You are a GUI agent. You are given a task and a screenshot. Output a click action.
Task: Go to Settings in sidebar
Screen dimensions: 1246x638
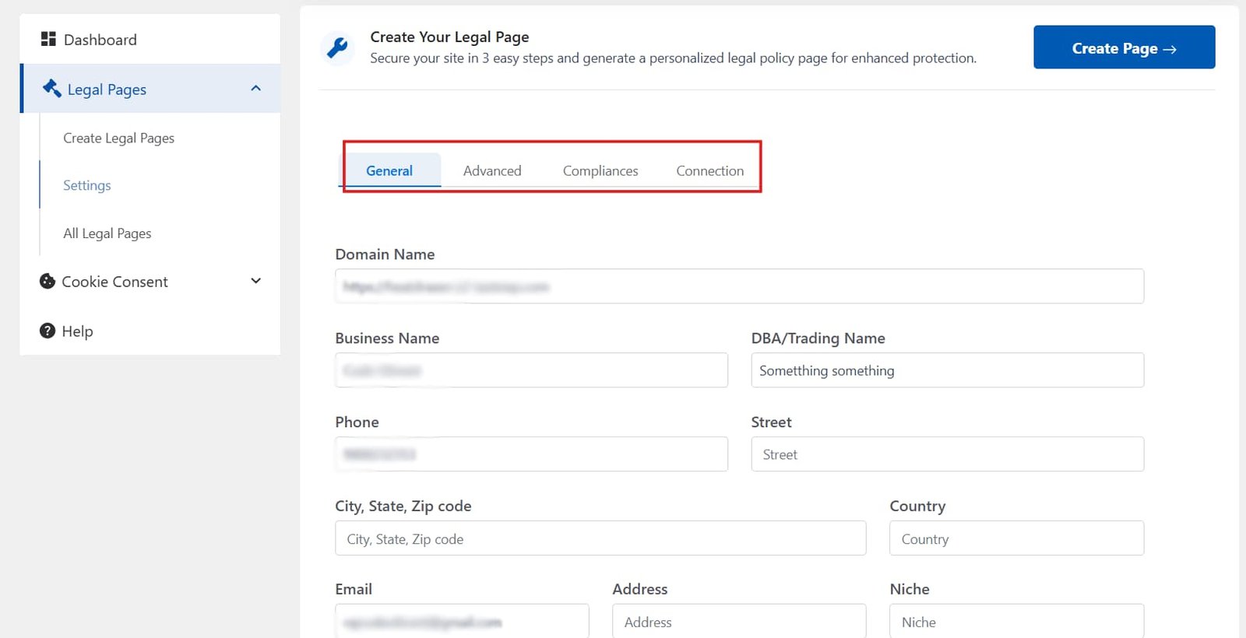pos(87,185)
